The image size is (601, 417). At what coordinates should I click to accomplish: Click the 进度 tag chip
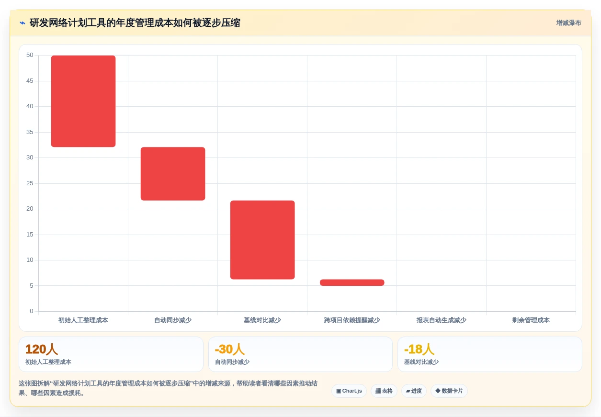coord(414,391)
